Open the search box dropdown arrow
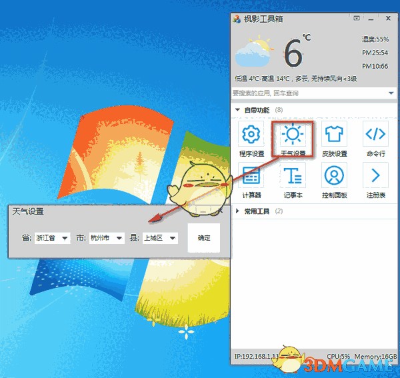 click(x=391, y=93)
